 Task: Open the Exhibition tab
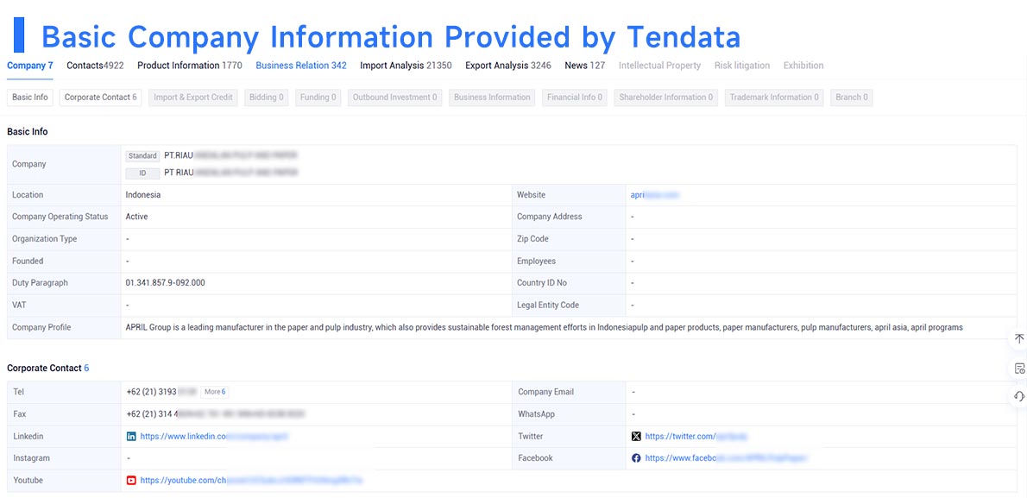[803, 66]
